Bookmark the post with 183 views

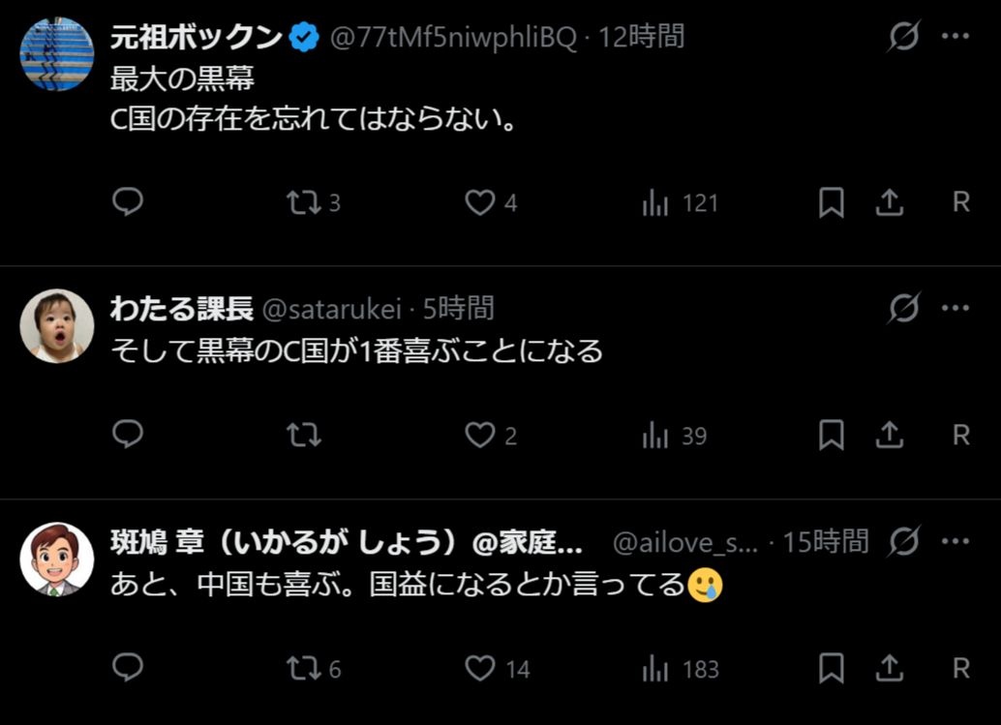pos(832,668)
